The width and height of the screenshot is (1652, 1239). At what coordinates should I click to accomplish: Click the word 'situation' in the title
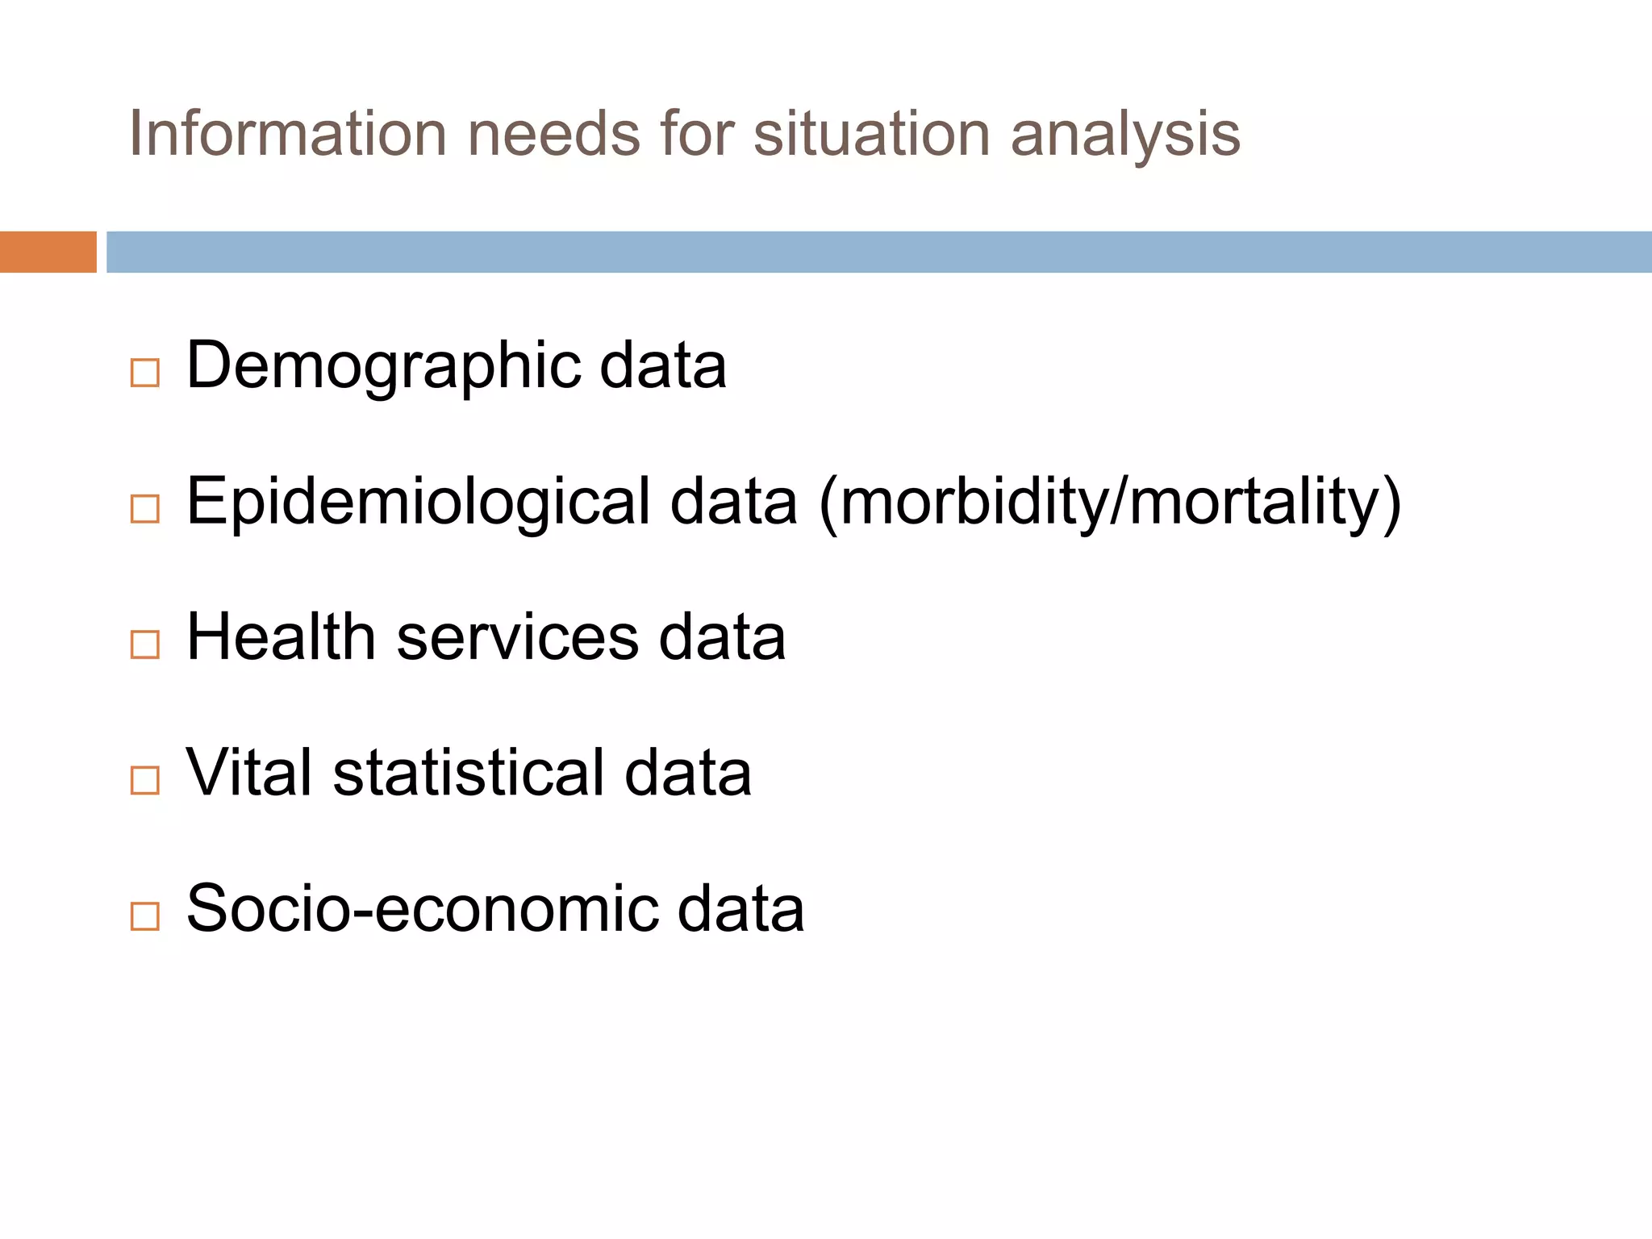(872, 133)
